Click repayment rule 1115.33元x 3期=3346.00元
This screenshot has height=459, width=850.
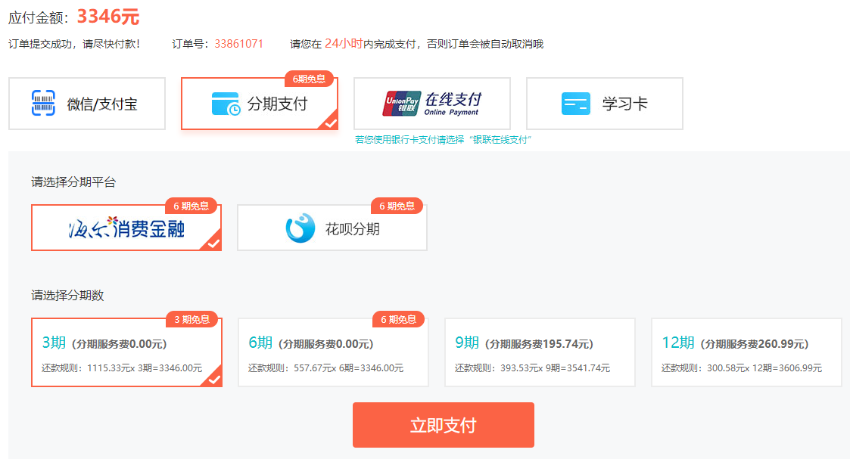tap(122, 368)
